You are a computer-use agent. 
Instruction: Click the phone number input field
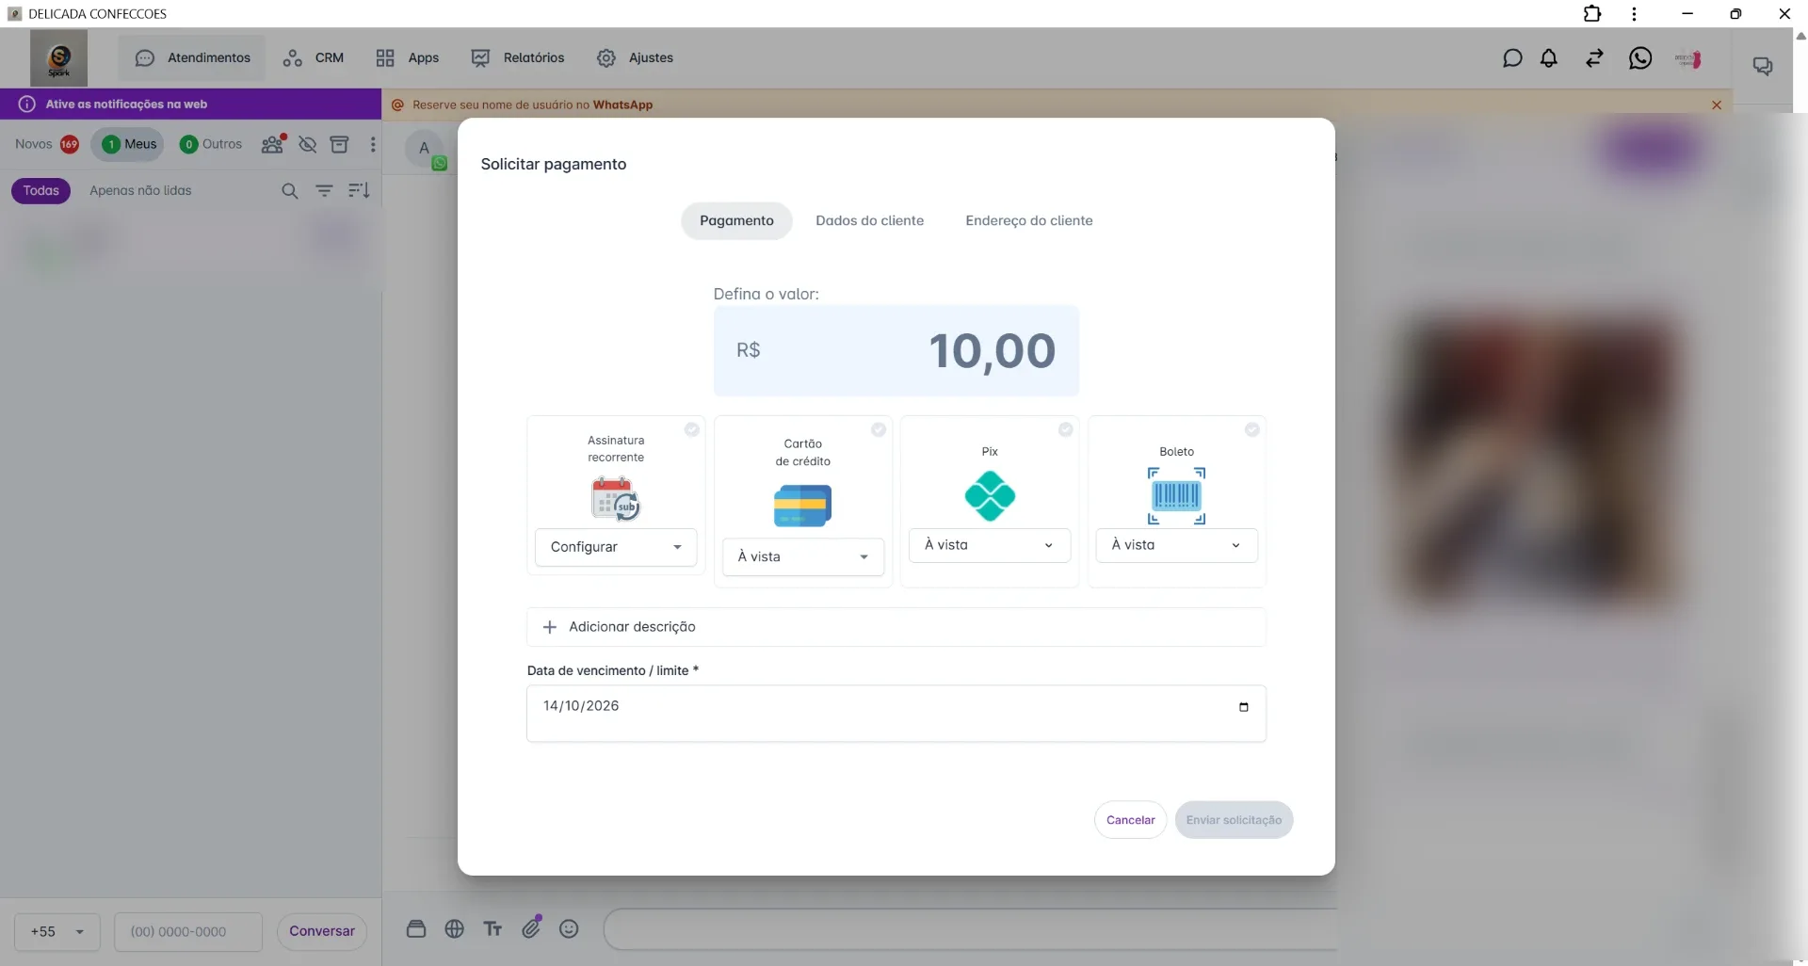point(188,932)
